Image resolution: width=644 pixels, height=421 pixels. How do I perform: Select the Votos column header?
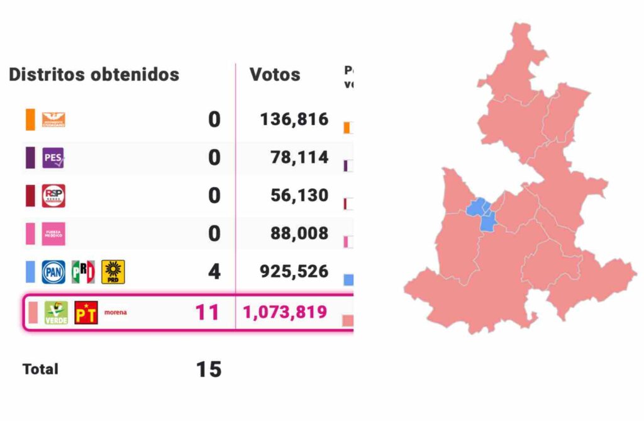click(x=275, y=75)
